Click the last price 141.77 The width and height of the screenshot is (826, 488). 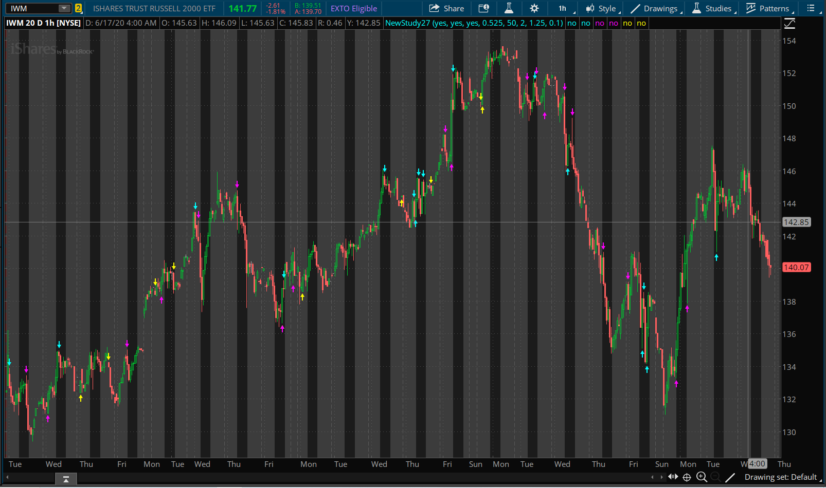click(242, 8)
